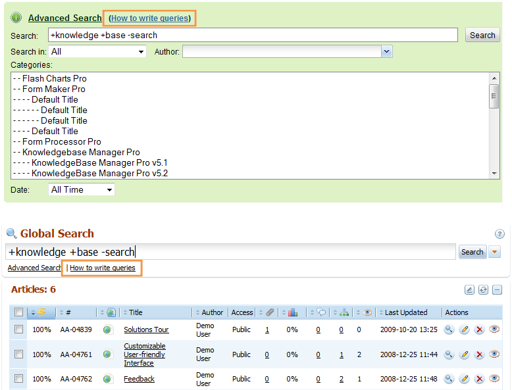Click attachments count 1 for Solutions Tour
This screenshot has width=512, height=390.
pos(267,329)
